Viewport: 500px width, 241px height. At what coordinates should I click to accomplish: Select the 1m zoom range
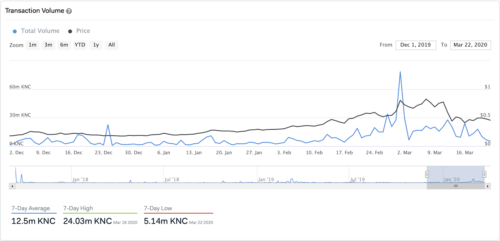[32, 45]
